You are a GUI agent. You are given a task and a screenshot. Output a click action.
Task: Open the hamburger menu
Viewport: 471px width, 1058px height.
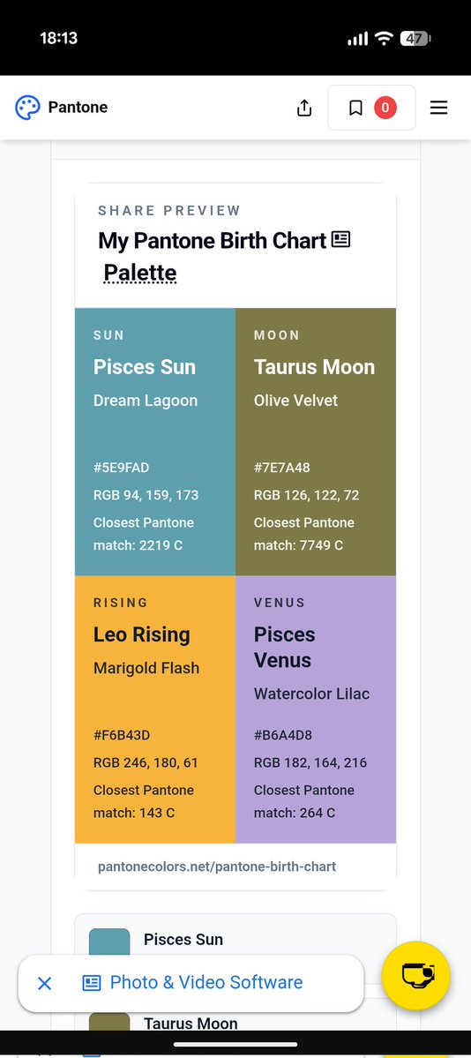point(438,108)
